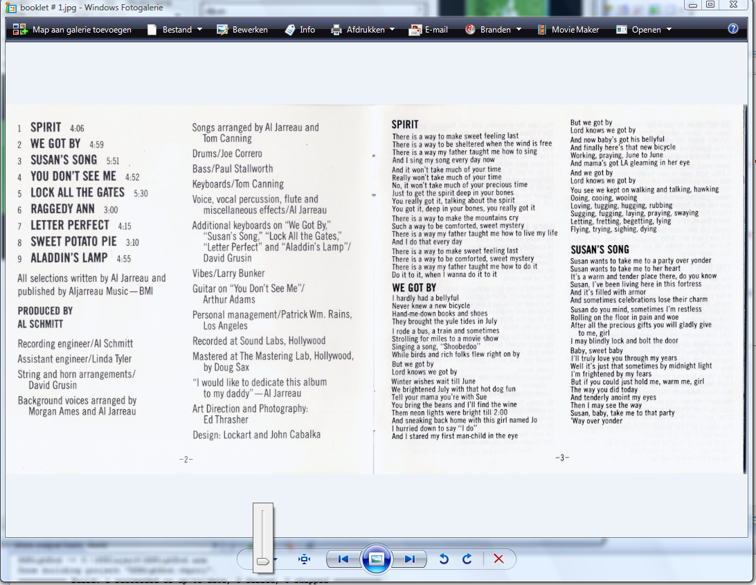Expand the Branden dropdown arrow
The width and height of the screenshot is (756, 585).
(519, 29)
